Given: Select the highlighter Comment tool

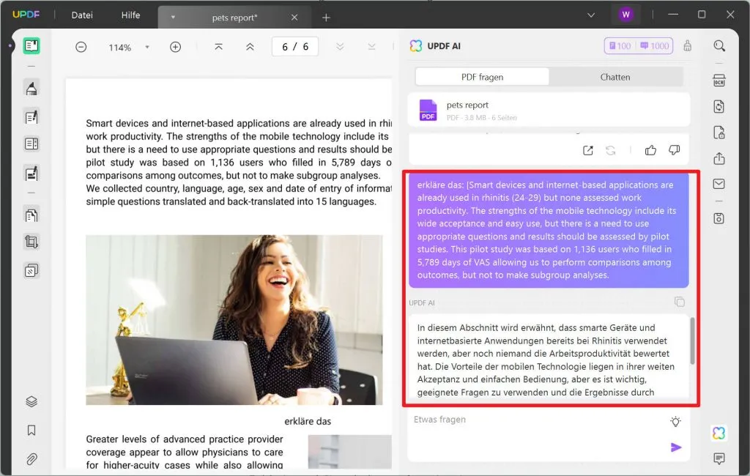Looking at the screenshot, I should [x=31, y=89].
